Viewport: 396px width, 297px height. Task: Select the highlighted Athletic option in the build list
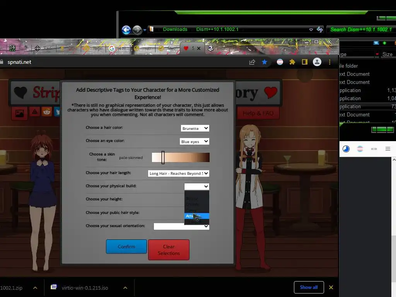197,216
